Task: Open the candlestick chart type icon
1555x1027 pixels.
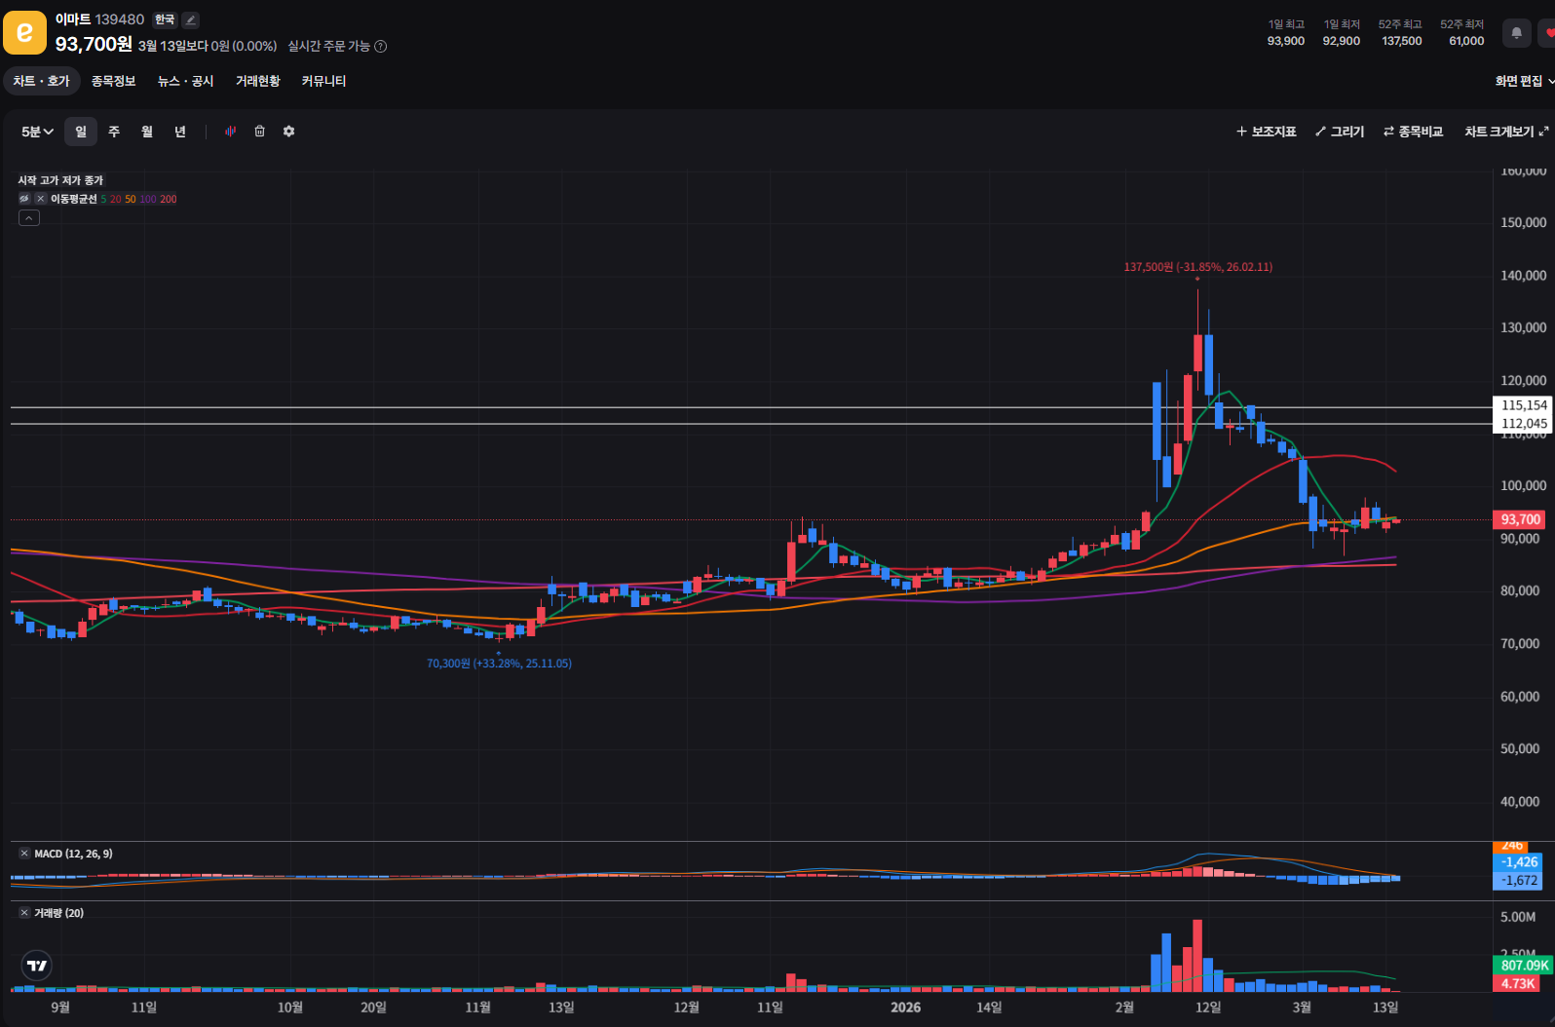Action: (231, 132)
